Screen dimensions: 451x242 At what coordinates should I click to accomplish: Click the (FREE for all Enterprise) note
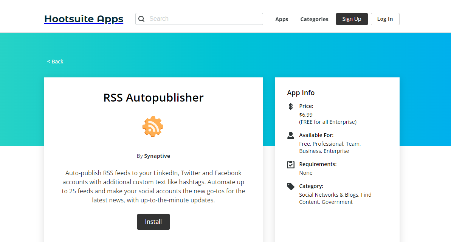[x=328, y=122]
